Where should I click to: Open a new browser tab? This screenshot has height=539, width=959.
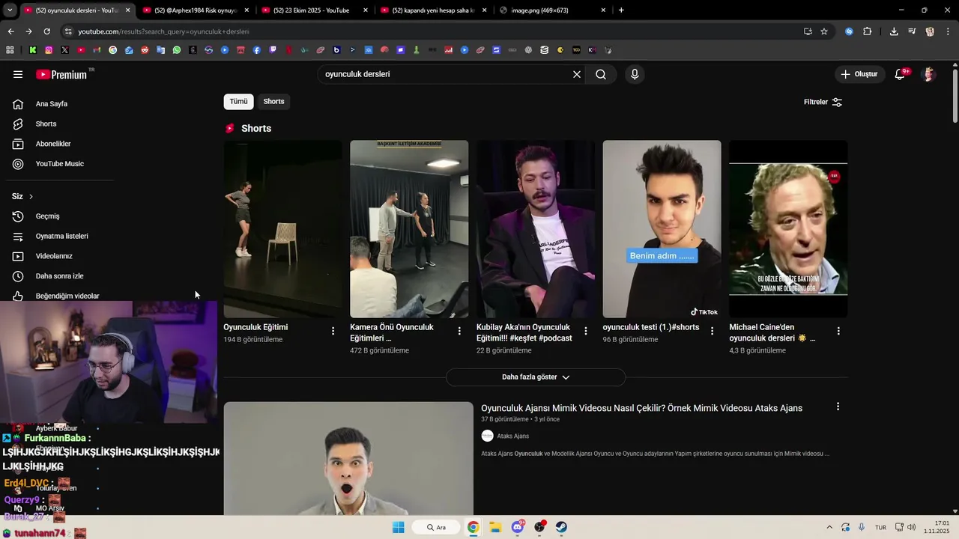point(621,10)
